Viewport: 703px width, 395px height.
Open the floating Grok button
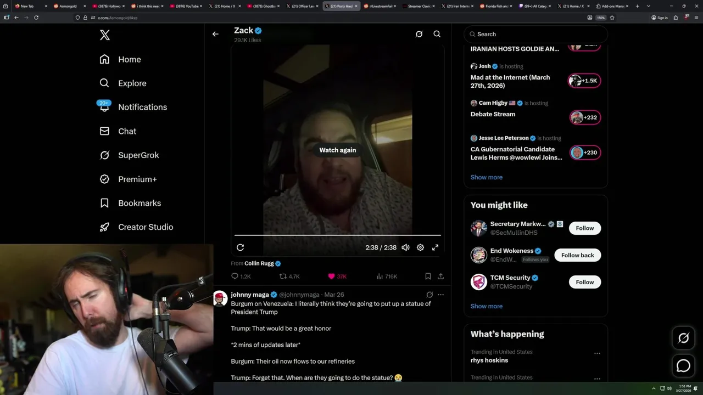point(684,338)
